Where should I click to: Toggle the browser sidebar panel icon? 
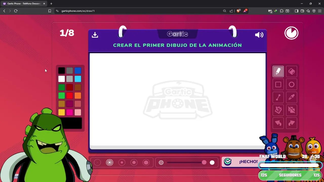click(x=296, y=11)
